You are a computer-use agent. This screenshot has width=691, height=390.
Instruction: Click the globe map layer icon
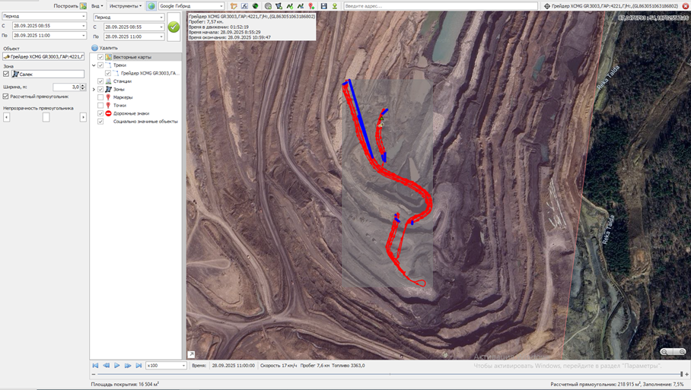coord(151,6)
